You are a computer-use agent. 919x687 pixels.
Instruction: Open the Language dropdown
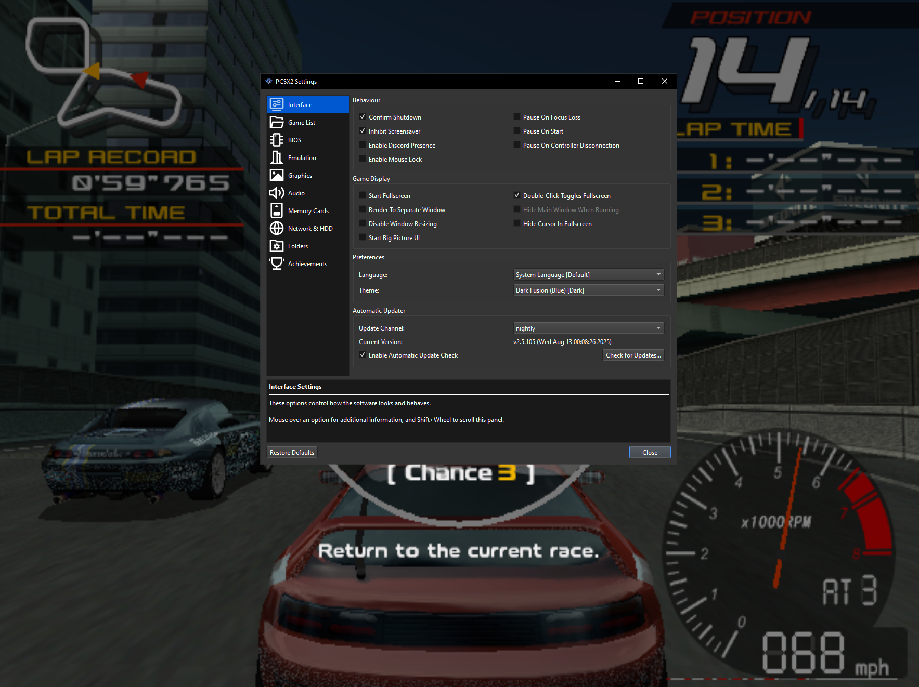(x=589, y=274)
